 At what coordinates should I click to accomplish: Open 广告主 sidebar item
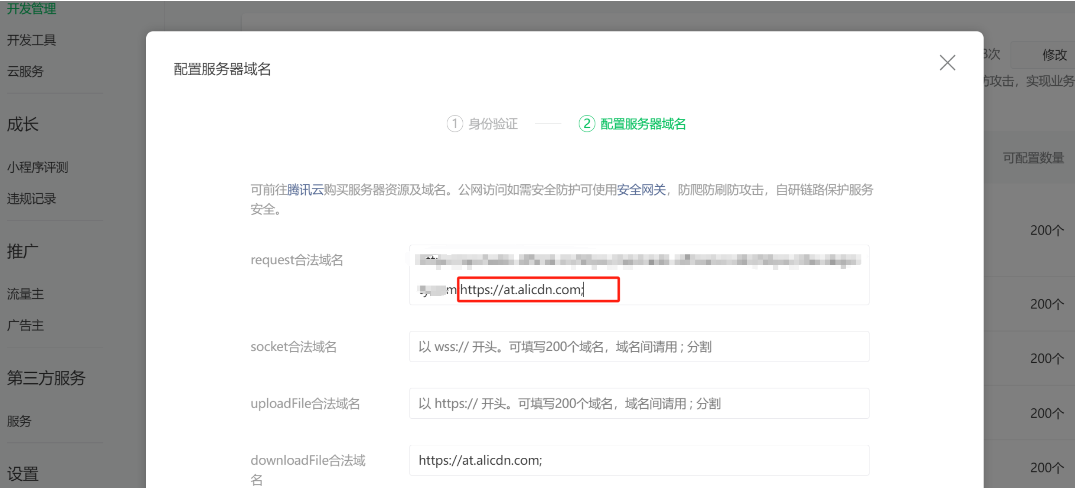(25, 325)
